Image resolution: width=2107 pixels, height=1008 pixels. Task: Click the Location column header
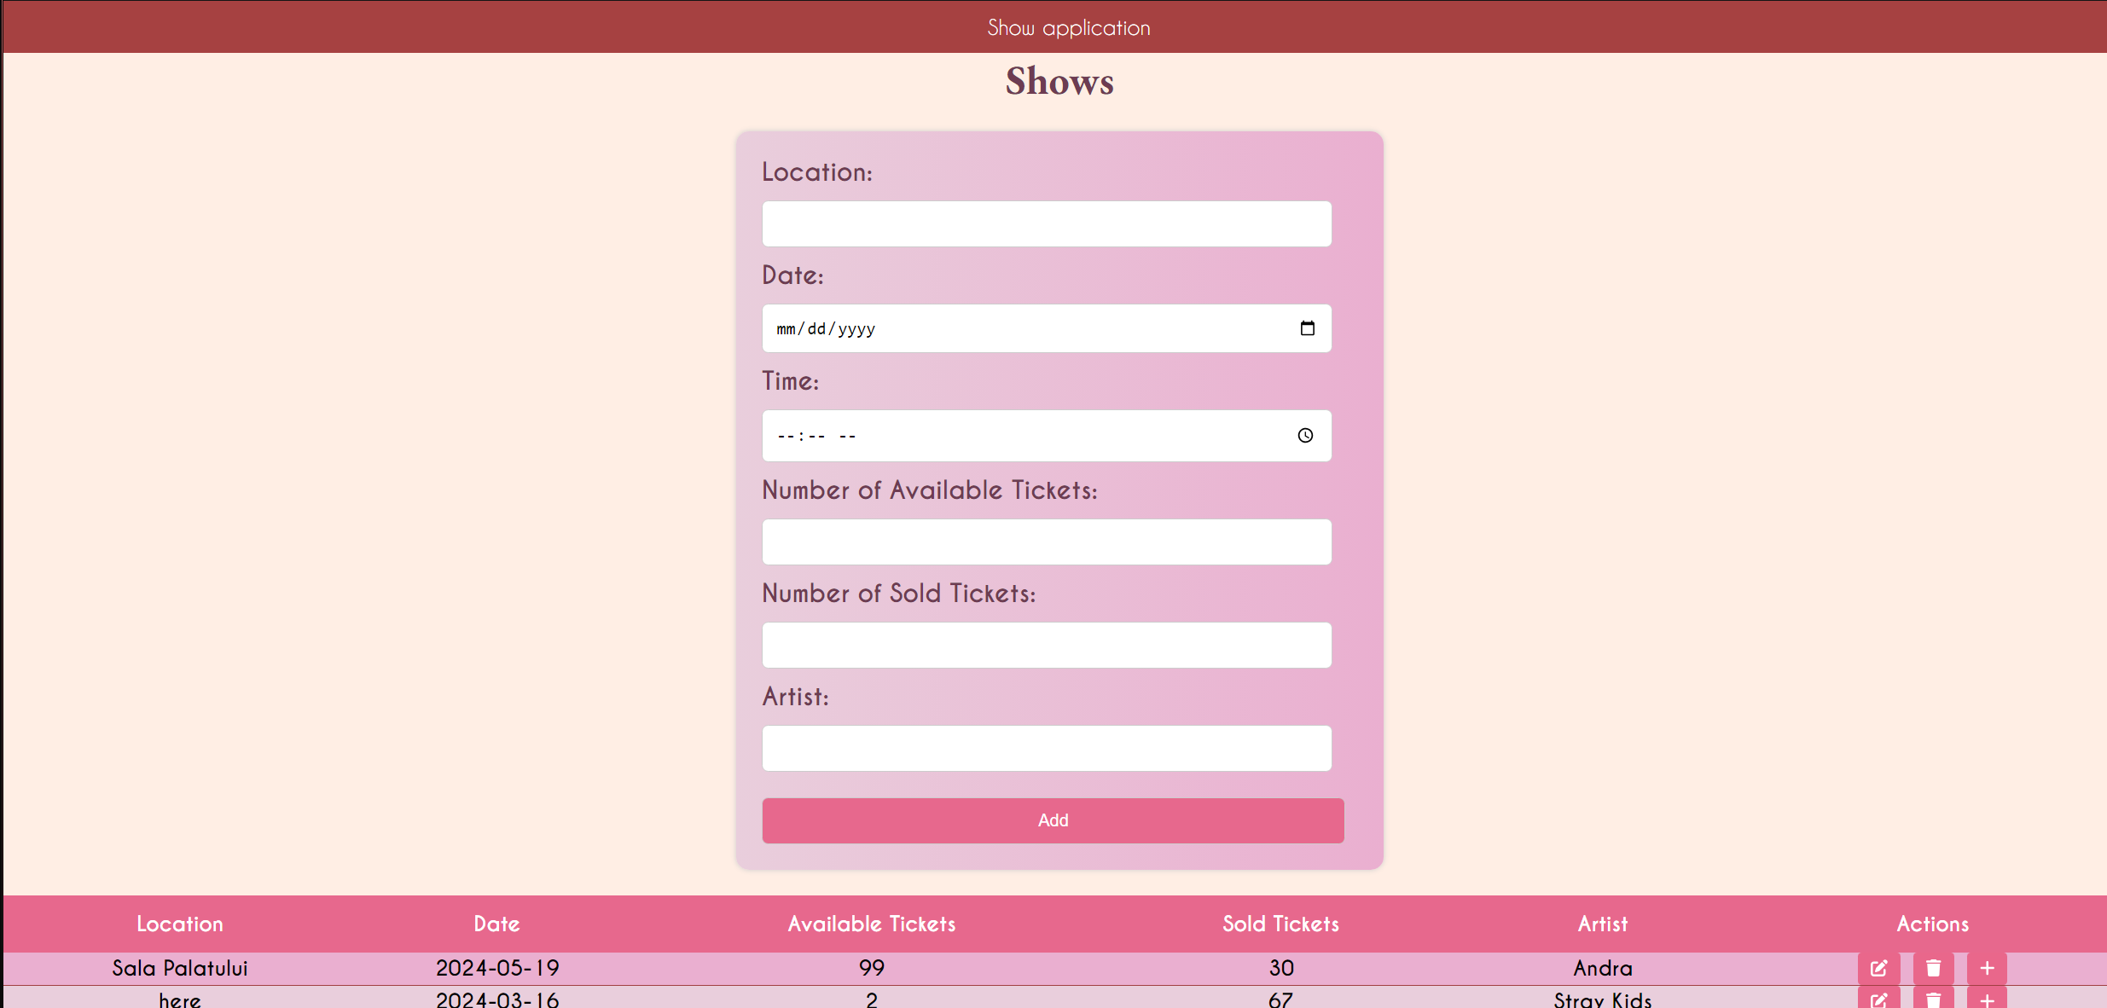[180, 924]
